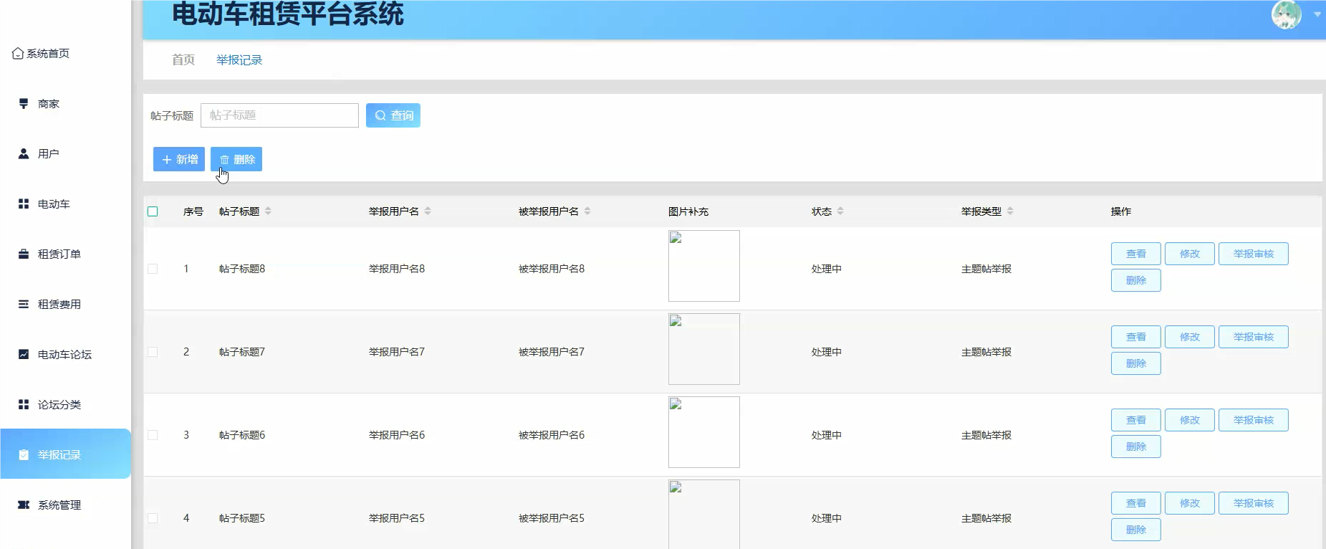
Task: Click the user avatar image
Action: click(x=1287, y=14)
